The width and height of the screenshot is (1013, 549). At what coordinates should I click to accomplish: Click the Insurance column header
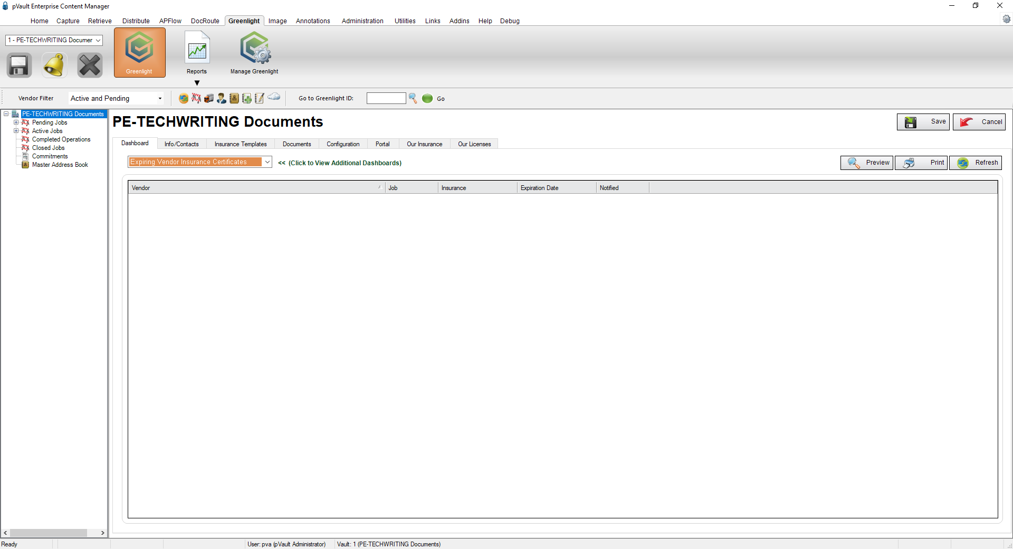coord(477,188)
